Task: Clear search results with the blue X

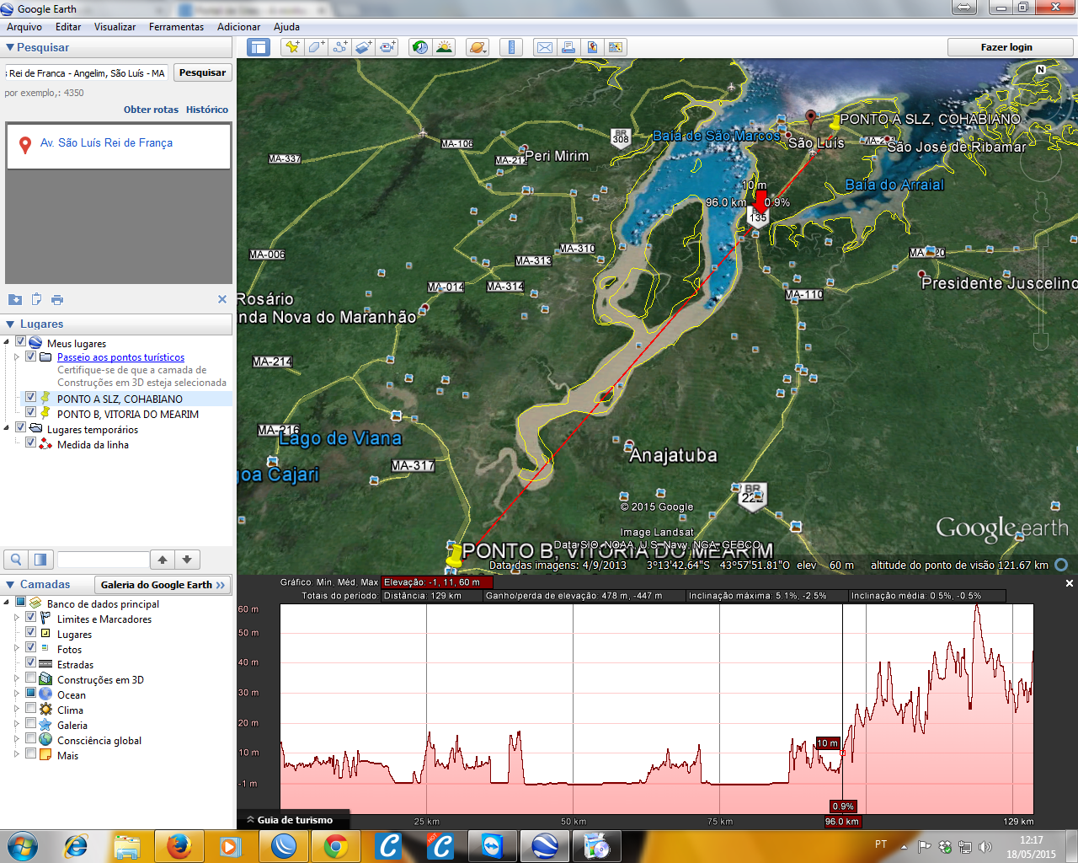Action: pyautogui.click(x=222, y=299)
